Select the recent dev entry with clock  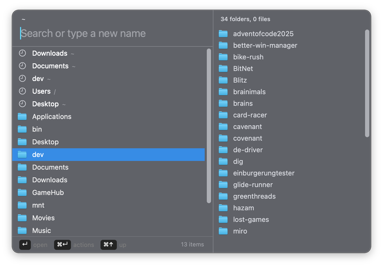[x=108, y=79]
